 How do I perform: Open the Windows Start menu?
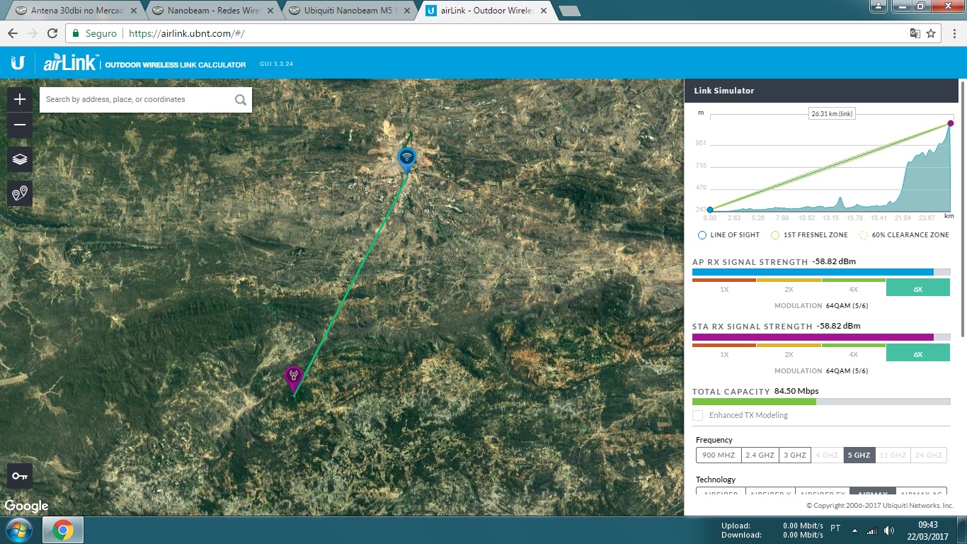click(x=18, y=530)
